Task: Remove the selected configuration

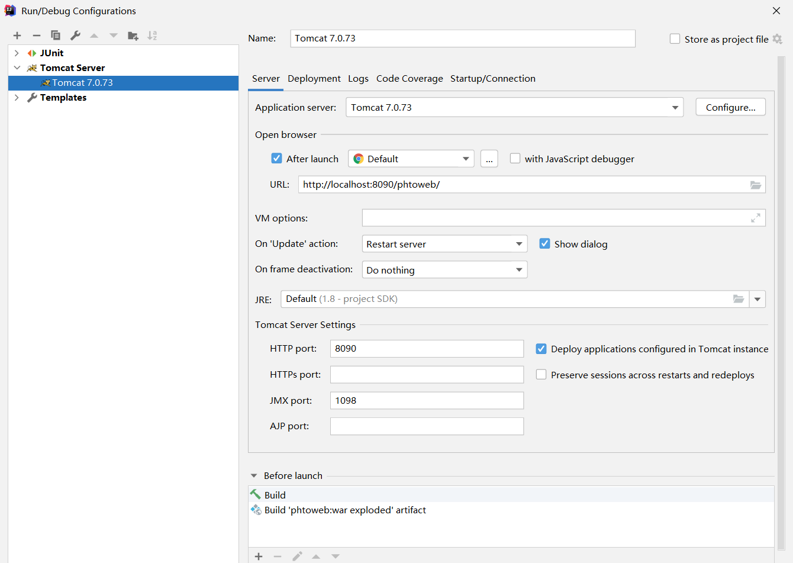Action: pos(36,36)
